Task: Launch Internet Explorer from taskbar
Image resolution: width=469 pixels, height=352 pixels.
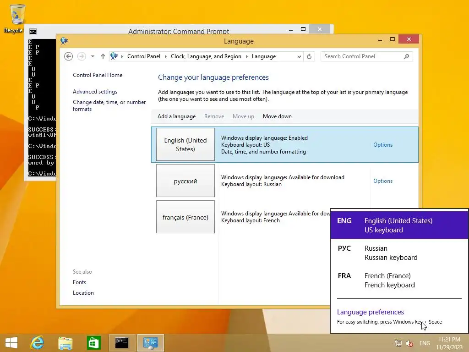Action: coord(38,343)
